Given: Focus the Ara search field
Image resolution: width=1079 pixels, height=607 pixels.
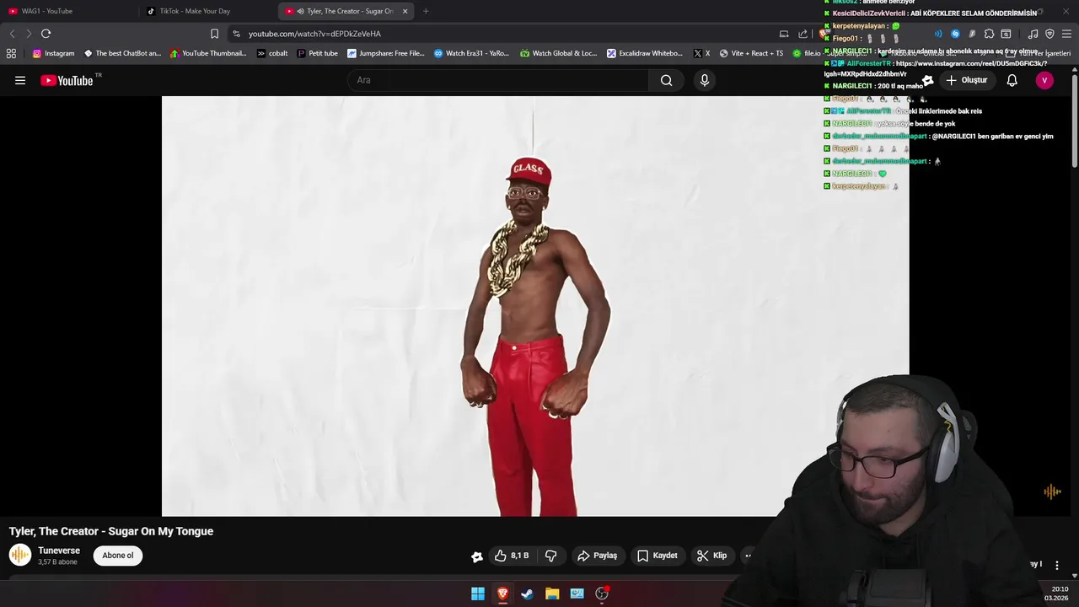Looking at the screenshot, I should (x=497, y=80).
